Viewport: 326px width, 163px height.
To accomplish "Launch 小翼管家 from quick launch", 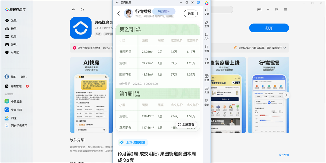I will point(14,102).
